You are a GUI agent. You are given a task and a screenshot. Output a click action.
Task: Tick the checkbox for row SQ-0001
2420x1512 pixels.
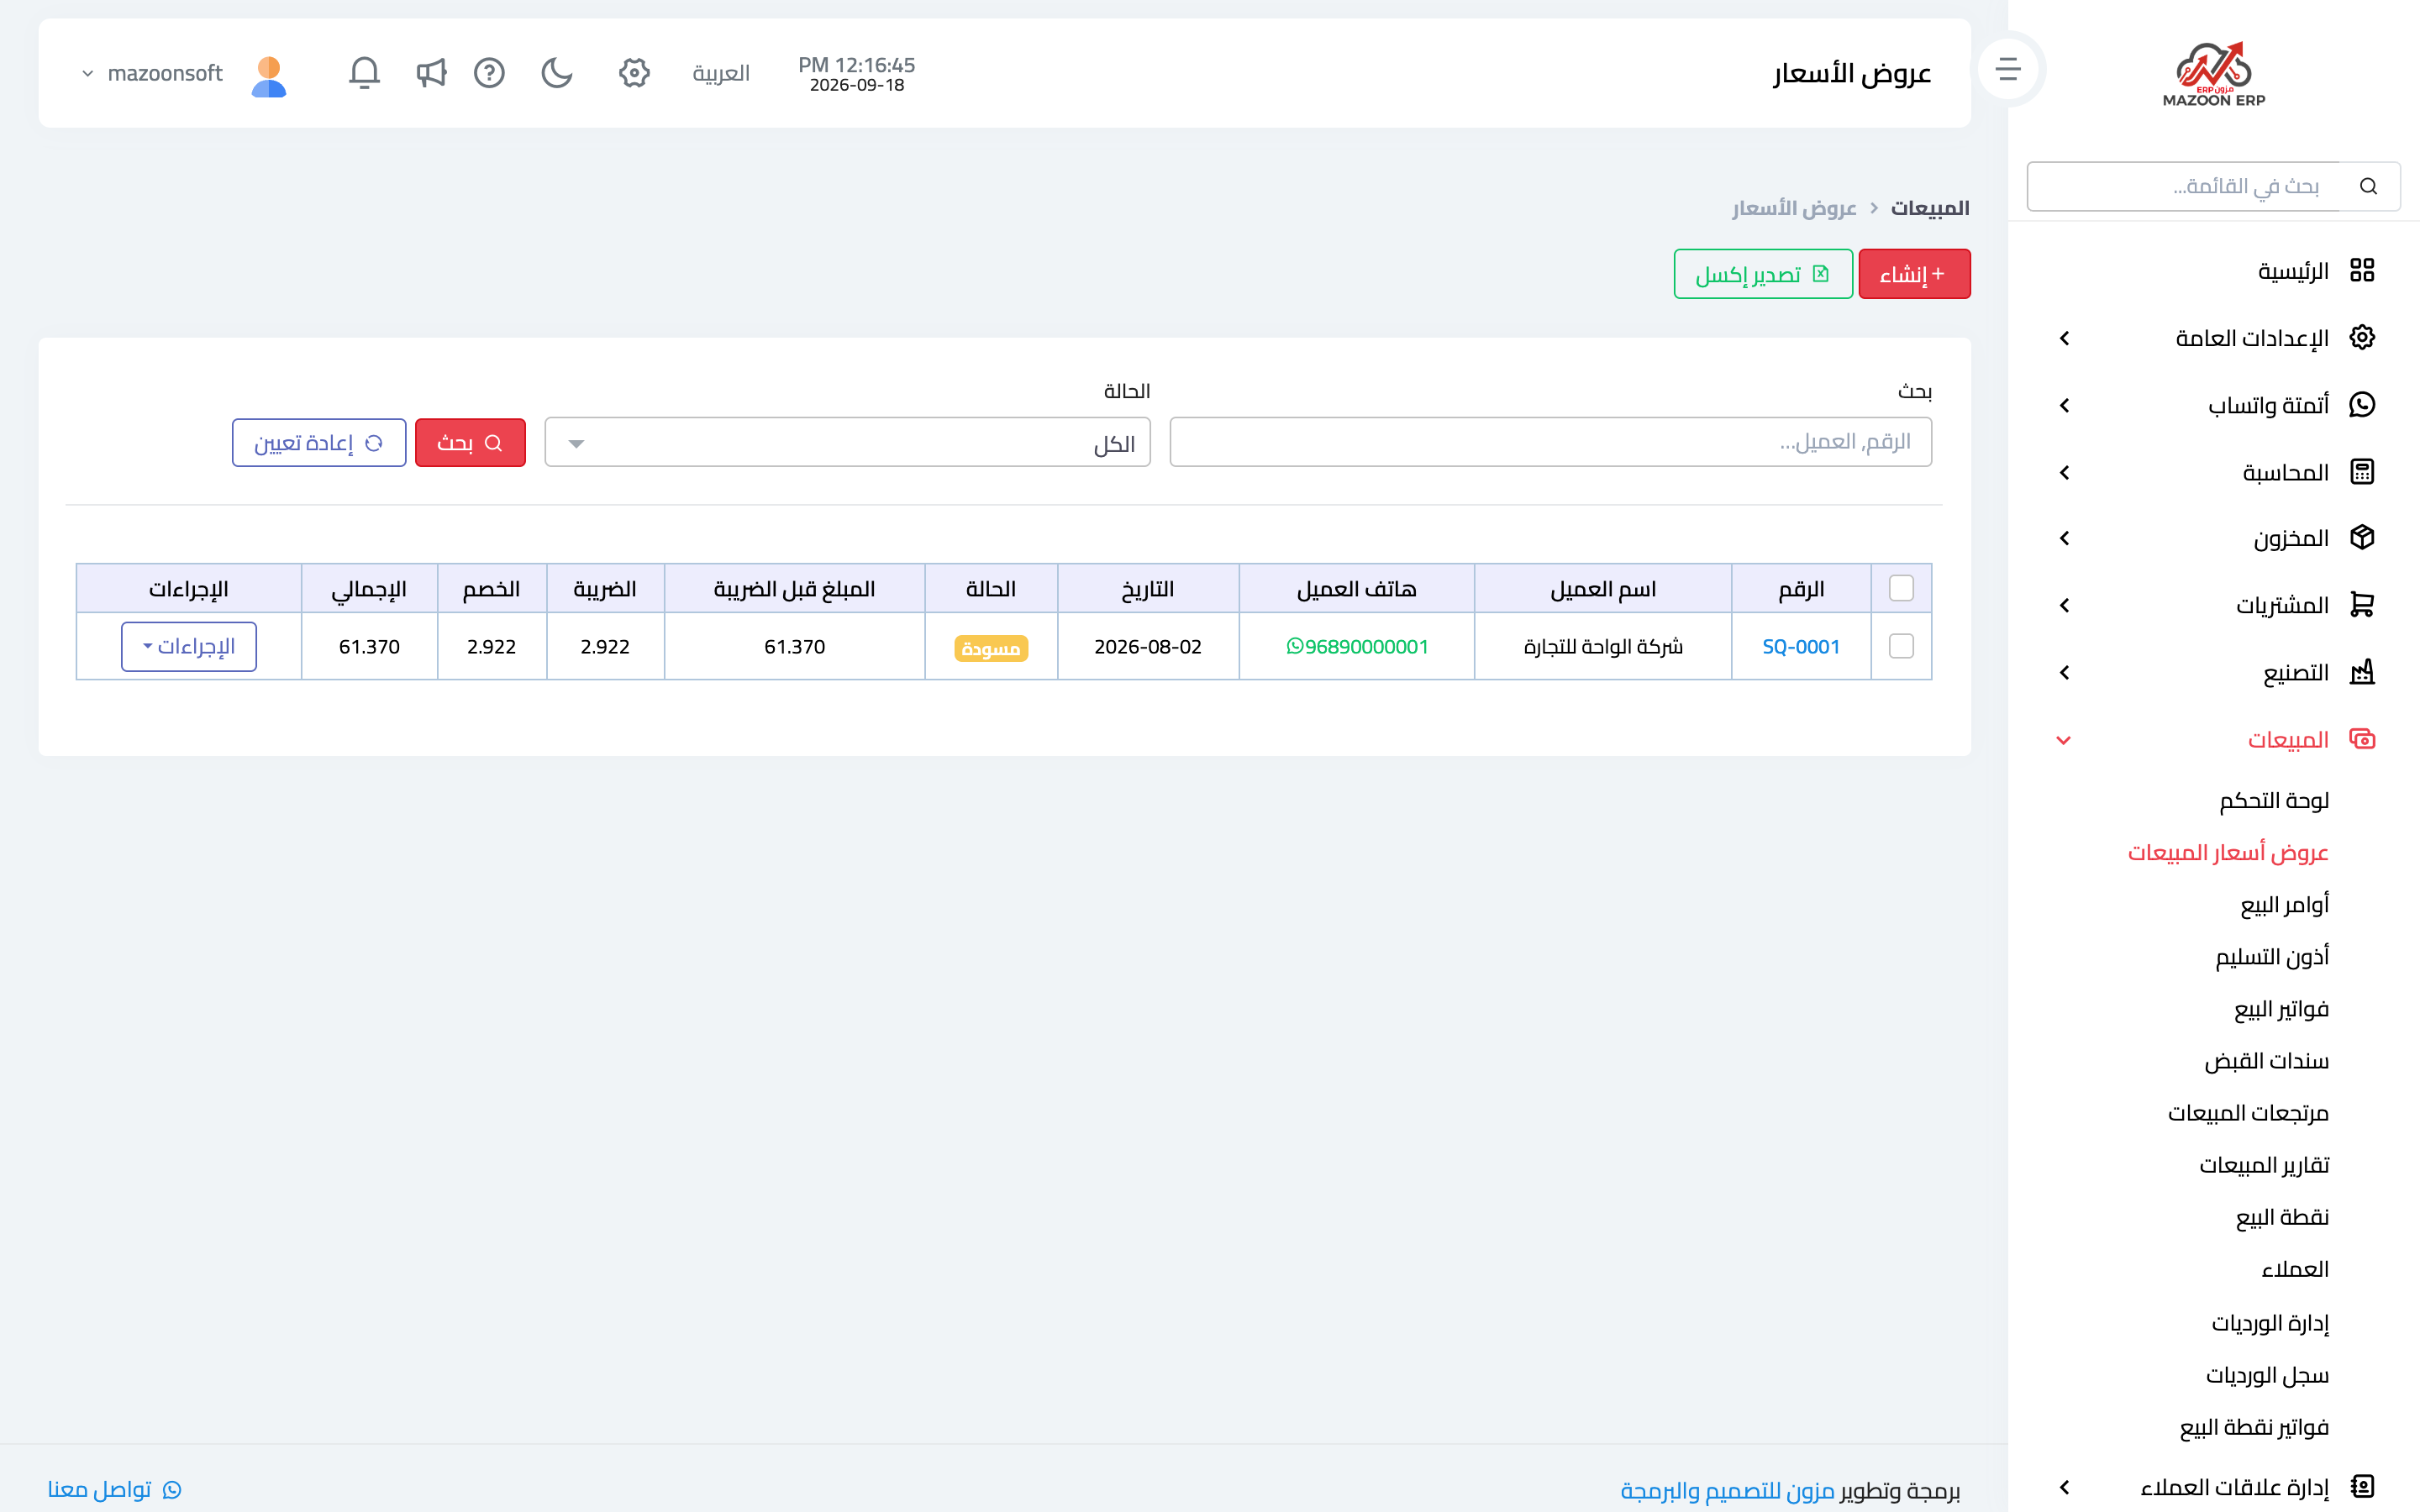click(x=1901, y=646)
